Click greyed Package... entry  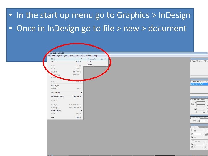coord(65,108)
